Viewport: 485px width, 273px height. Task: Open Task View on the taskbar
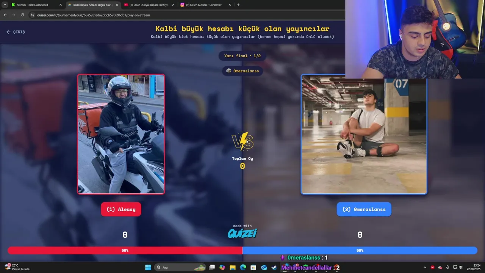point(212,267)
